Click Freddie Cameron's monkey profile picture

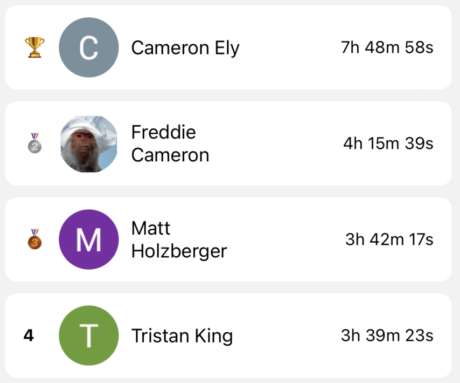[88, 143]
